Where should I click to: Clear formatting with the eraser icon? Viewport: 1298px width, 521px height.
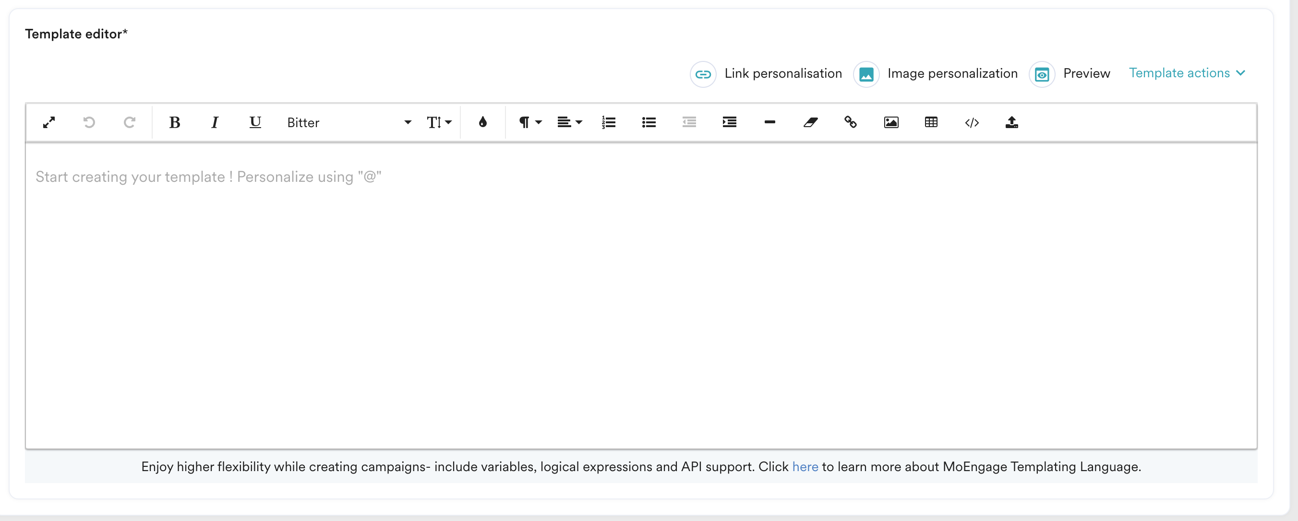pos(810,122)
